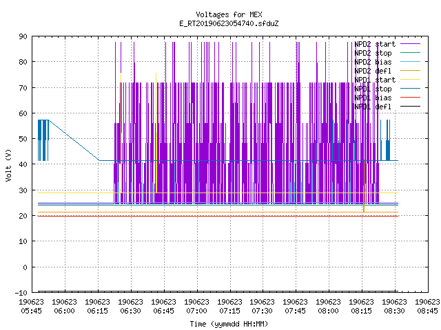This screenshot has height=330, width=441.
Task: Click the y-axis tick label 20
Action: [x=23, y=216]
